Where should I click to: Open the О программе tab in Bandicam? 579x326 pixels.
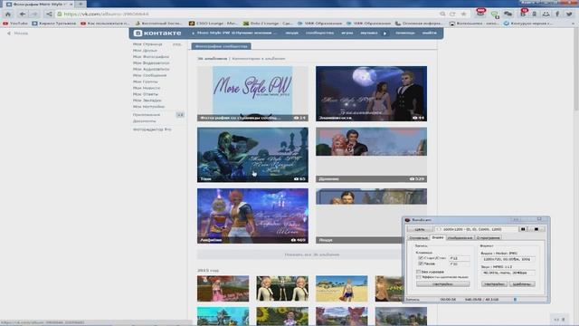[488, 237]
